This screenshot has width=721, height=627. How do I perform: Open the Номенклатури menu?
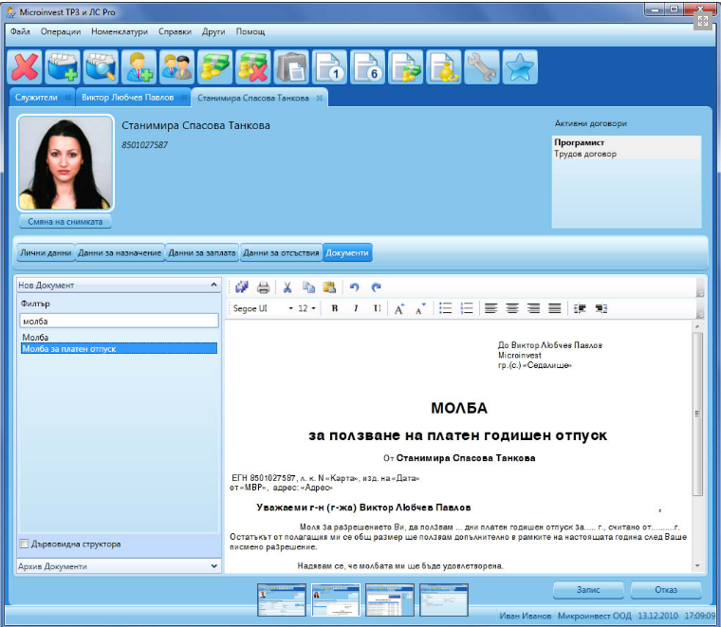coord(120,31)
